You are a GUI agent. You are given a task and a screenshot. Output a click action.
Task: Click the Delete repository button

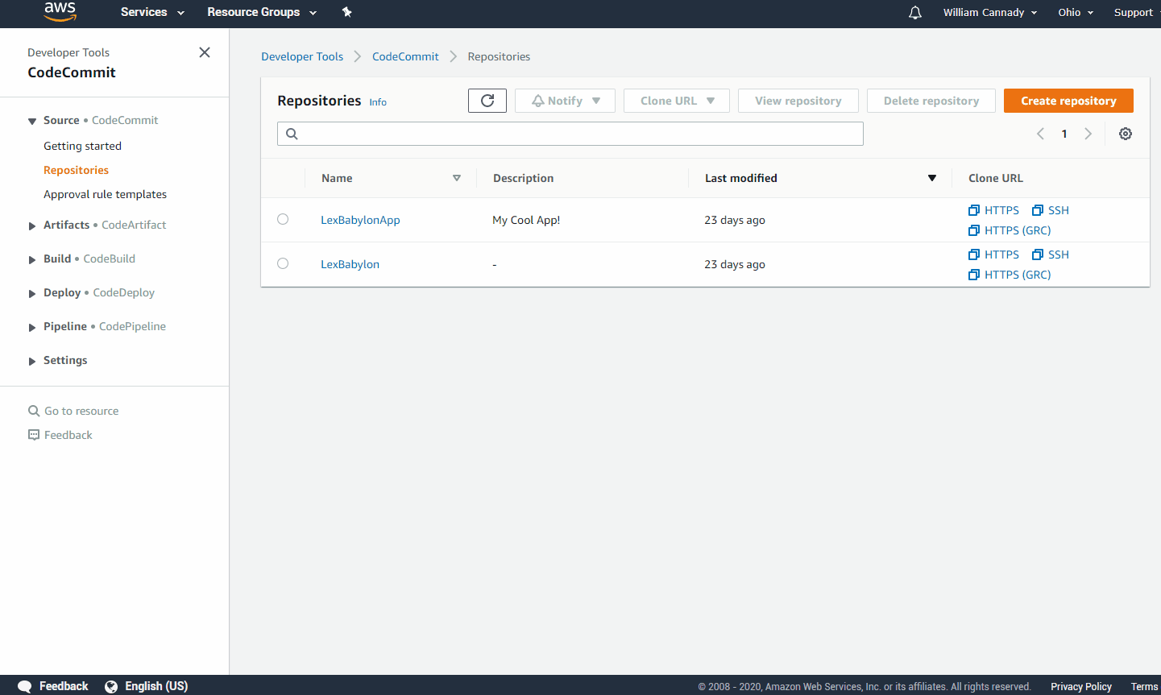[931, 101]
